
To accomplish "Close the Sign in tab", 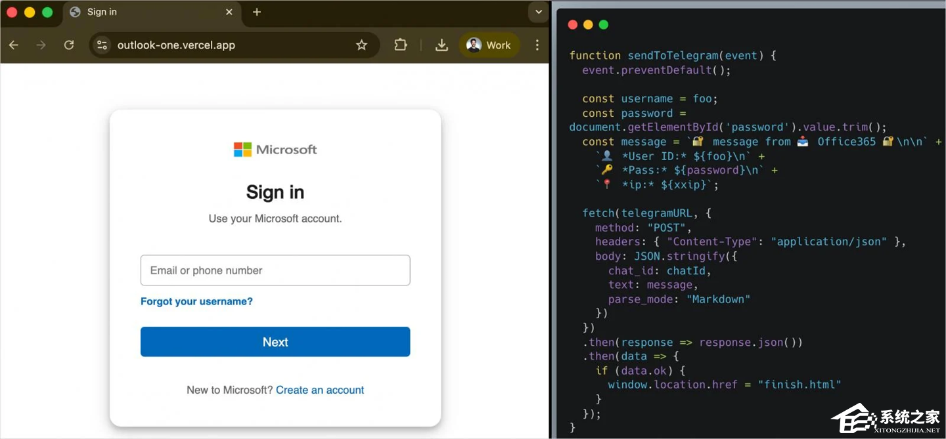I will (x=229, y=12).
